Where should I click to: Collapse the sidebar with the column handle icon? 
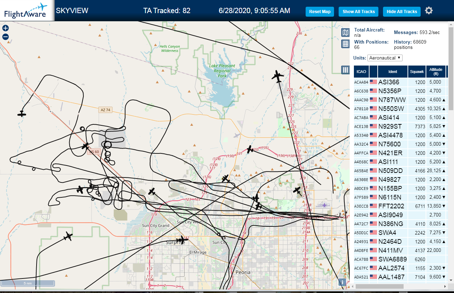pos(345,70)
